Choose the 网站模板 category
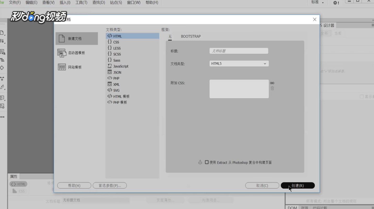 coord(77,67)
